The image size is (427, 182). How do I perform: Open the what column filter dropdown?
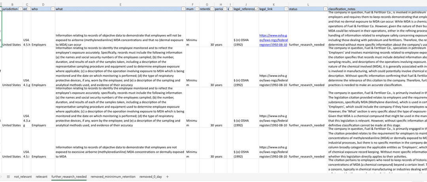183,9
